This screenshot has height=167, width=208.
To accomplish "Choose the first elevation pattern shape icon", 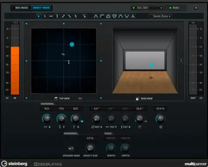I will pos(96,16).
